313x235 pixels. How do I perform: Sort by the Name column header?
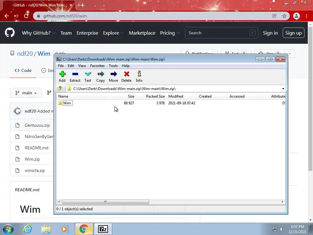click(81, 96)
